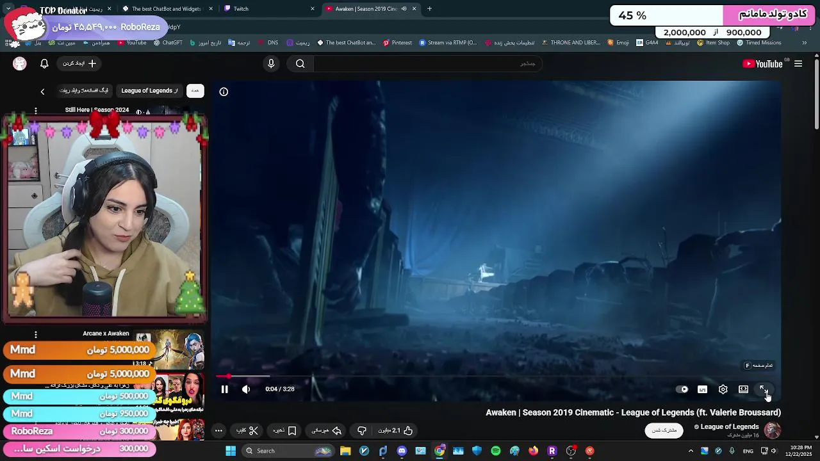Switch to theater mode in the player

743,389
